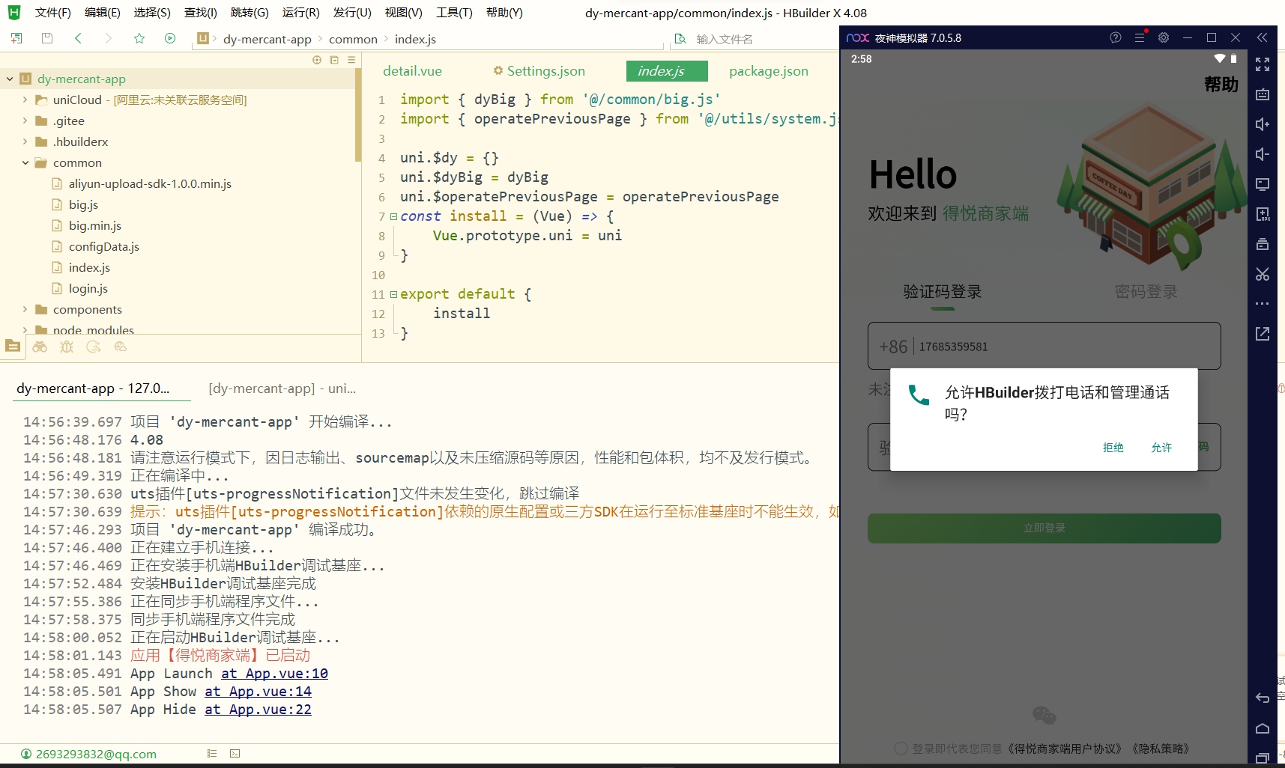The width and height of the screenshot is (1285, 768).
Task: Open Nox emulator help icon
Action: coord(1116,37)
